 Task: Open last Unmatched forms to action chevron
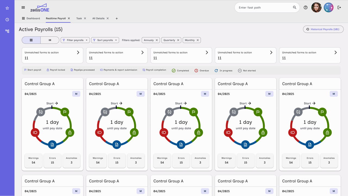[x=335, y=53]
